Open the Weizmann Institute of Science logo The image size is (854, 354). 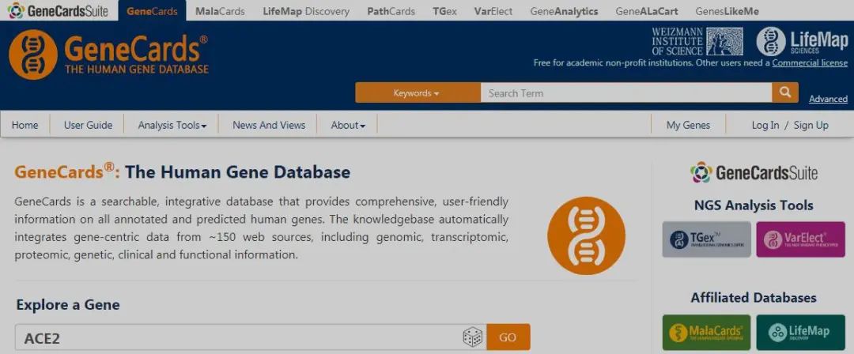697,41
